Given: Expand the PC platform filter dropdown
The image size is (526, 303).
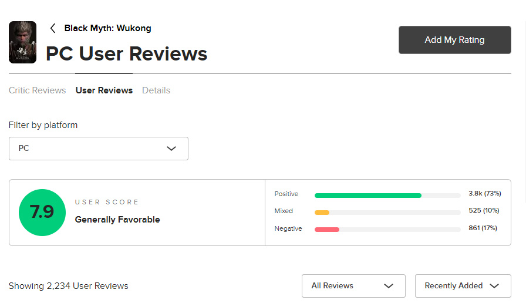Looking at the screenshot, I should tap(98, 149).
